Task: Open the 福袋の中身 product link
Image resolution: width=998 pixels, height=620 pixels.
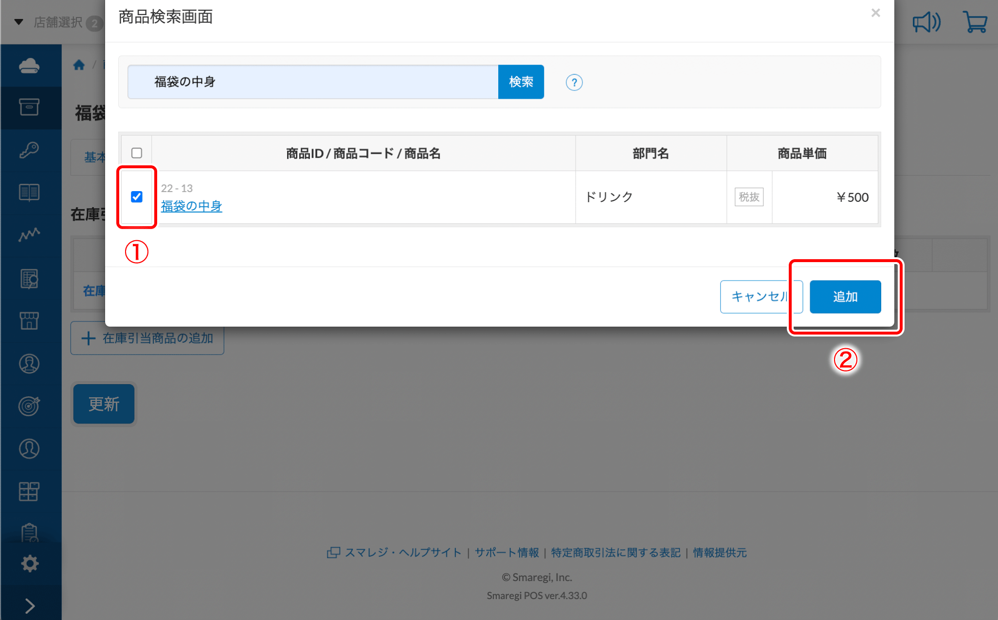Action: point(191,206)
